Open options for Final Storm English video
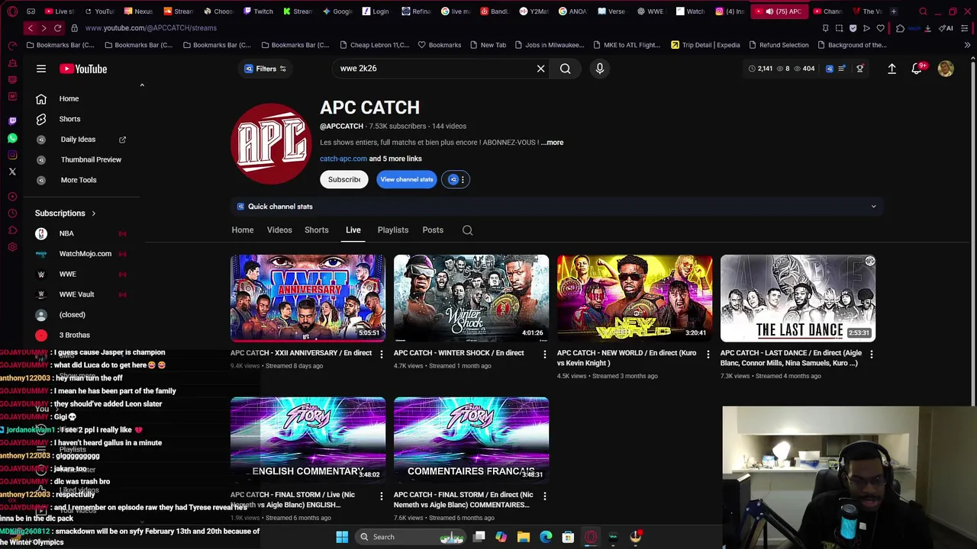 click(381, 496)
